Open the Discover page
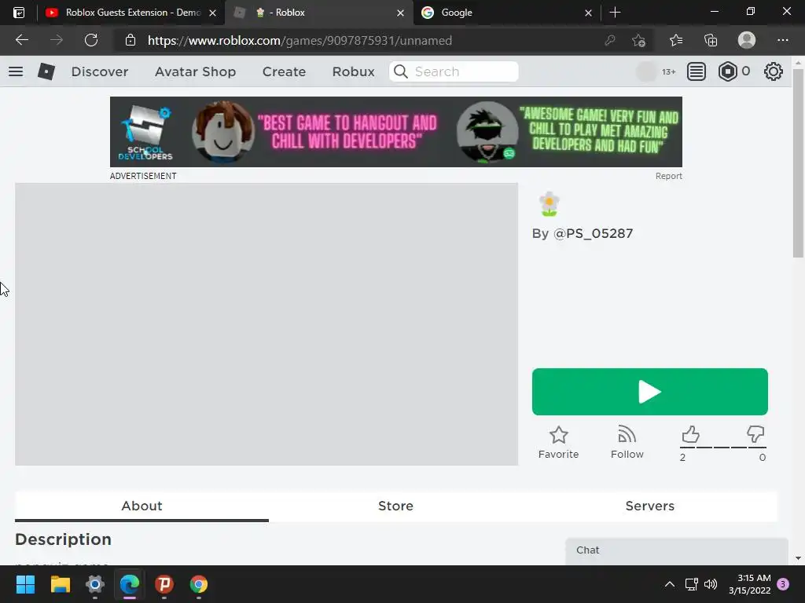Viewport: 805px width, 603px height. (x=100, y=71)
